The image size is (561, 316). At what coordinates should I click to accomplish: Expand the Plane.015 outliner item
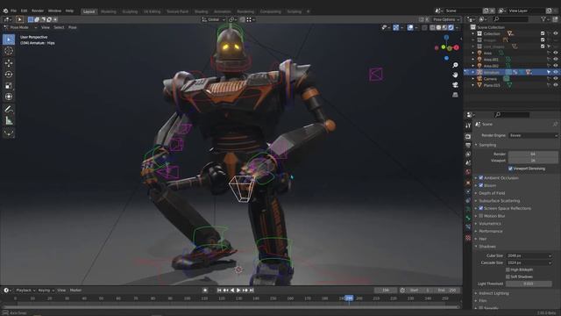[473, 85]
